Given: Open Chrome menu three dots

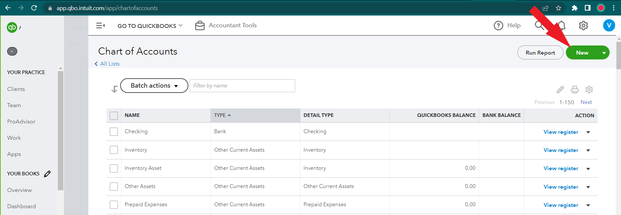Looking at the screenshot, I should 614,8.
